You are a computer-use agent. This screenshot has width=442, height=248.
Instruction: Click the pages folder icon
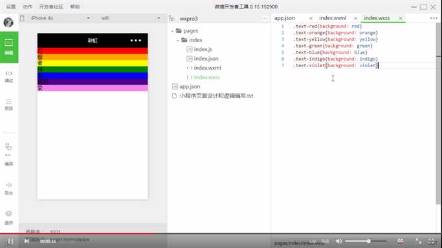(179, 30)
